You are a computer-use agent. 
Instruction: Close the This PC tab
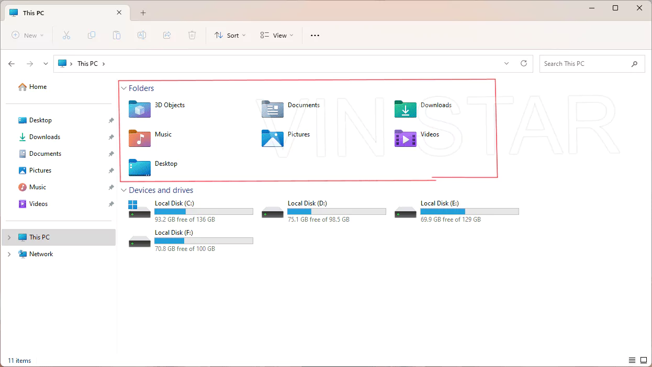[119, 13]
